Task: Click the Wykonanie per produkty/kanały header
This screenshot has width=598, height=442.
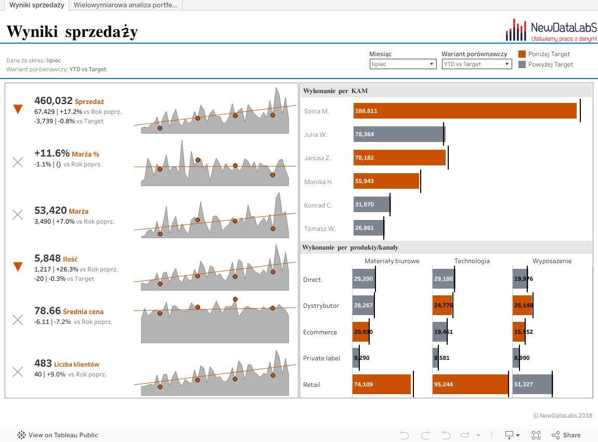Action: (350, 248)
